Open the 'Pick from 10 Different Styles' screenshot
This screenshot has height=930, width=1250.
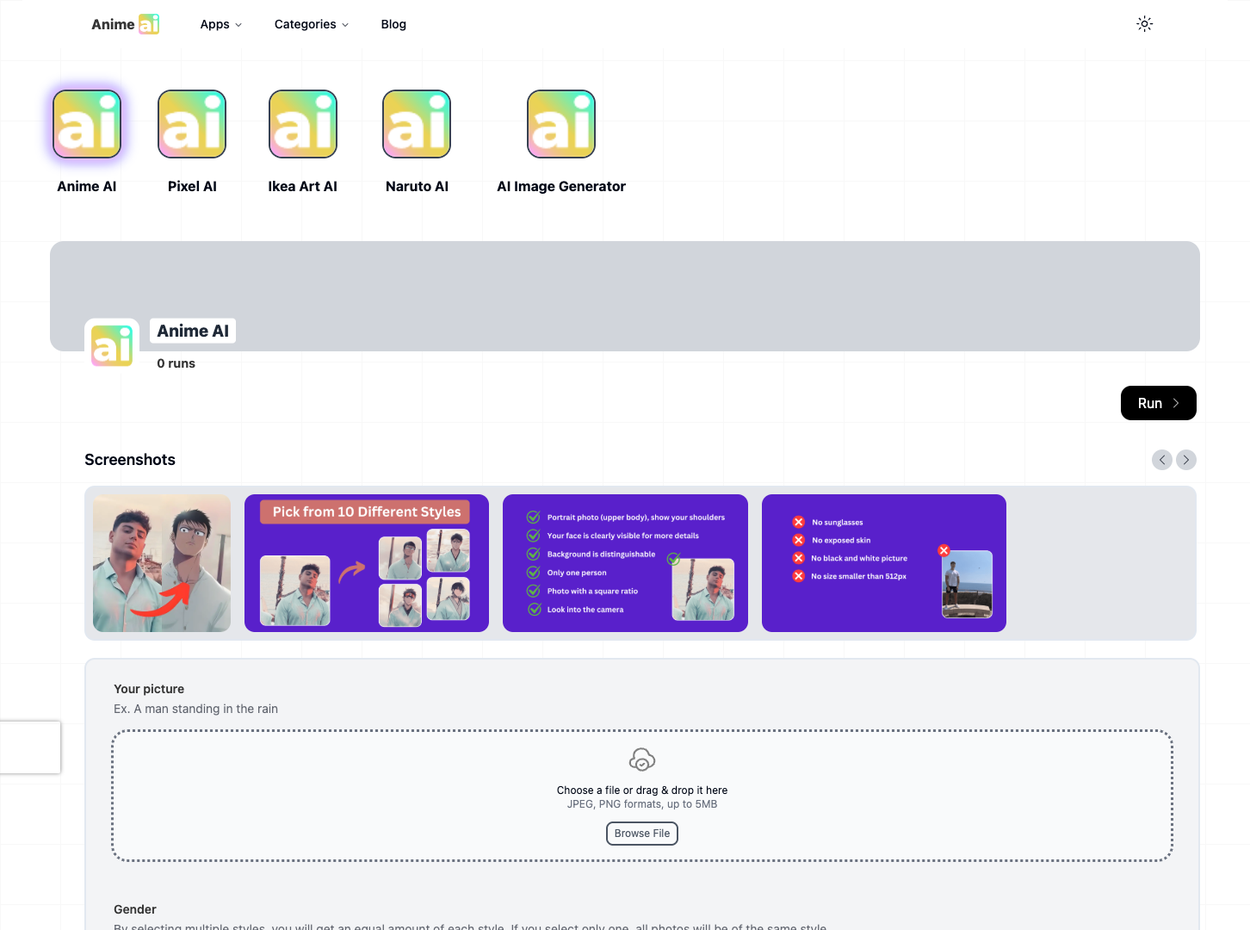coord(367,563)
